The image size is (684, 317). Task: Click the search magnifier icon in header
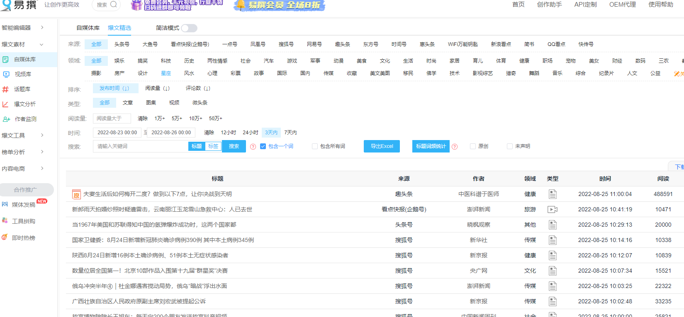tap(114, 5)
